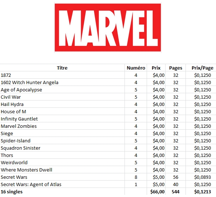This screenshot has height=197, width=216.
Task: Click the $66,00 total price cell
Action: (156, 192)
